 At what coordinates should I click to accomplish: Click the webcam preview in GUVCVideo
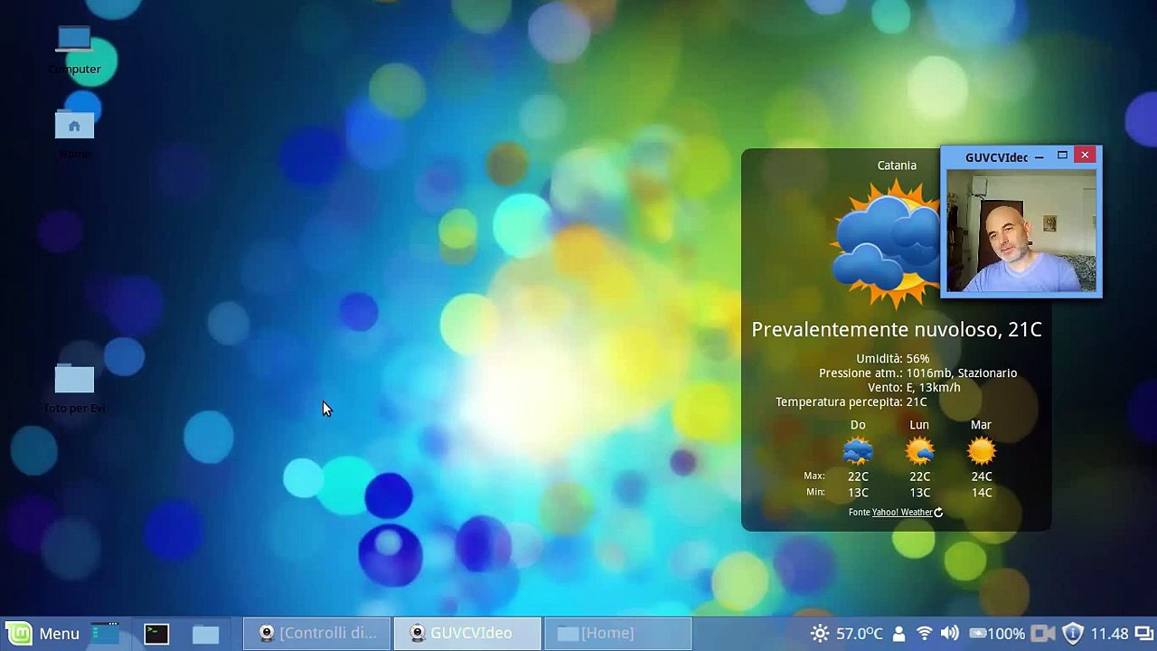(1021, 232)
